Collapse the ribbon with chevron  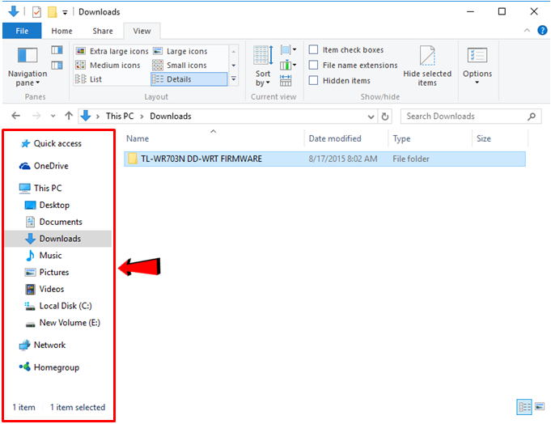point(527,31)
